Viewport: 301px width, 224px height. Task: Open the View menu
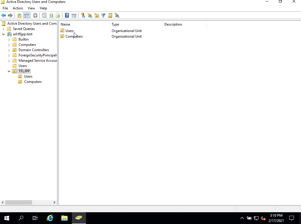point(31,8)
